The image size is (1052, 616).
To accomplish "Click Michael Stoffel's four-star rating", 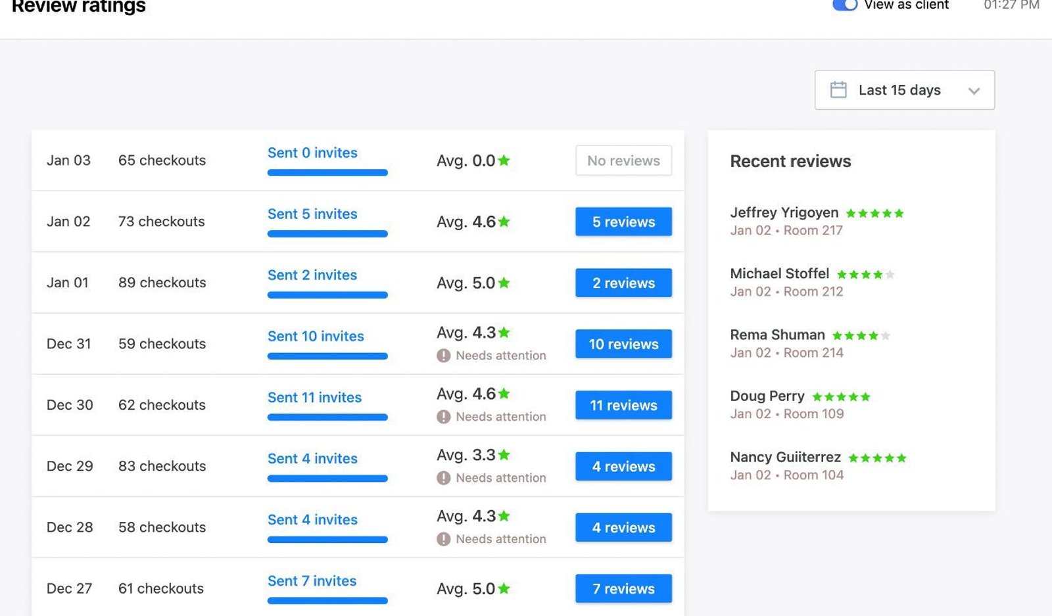I will 866,274.
